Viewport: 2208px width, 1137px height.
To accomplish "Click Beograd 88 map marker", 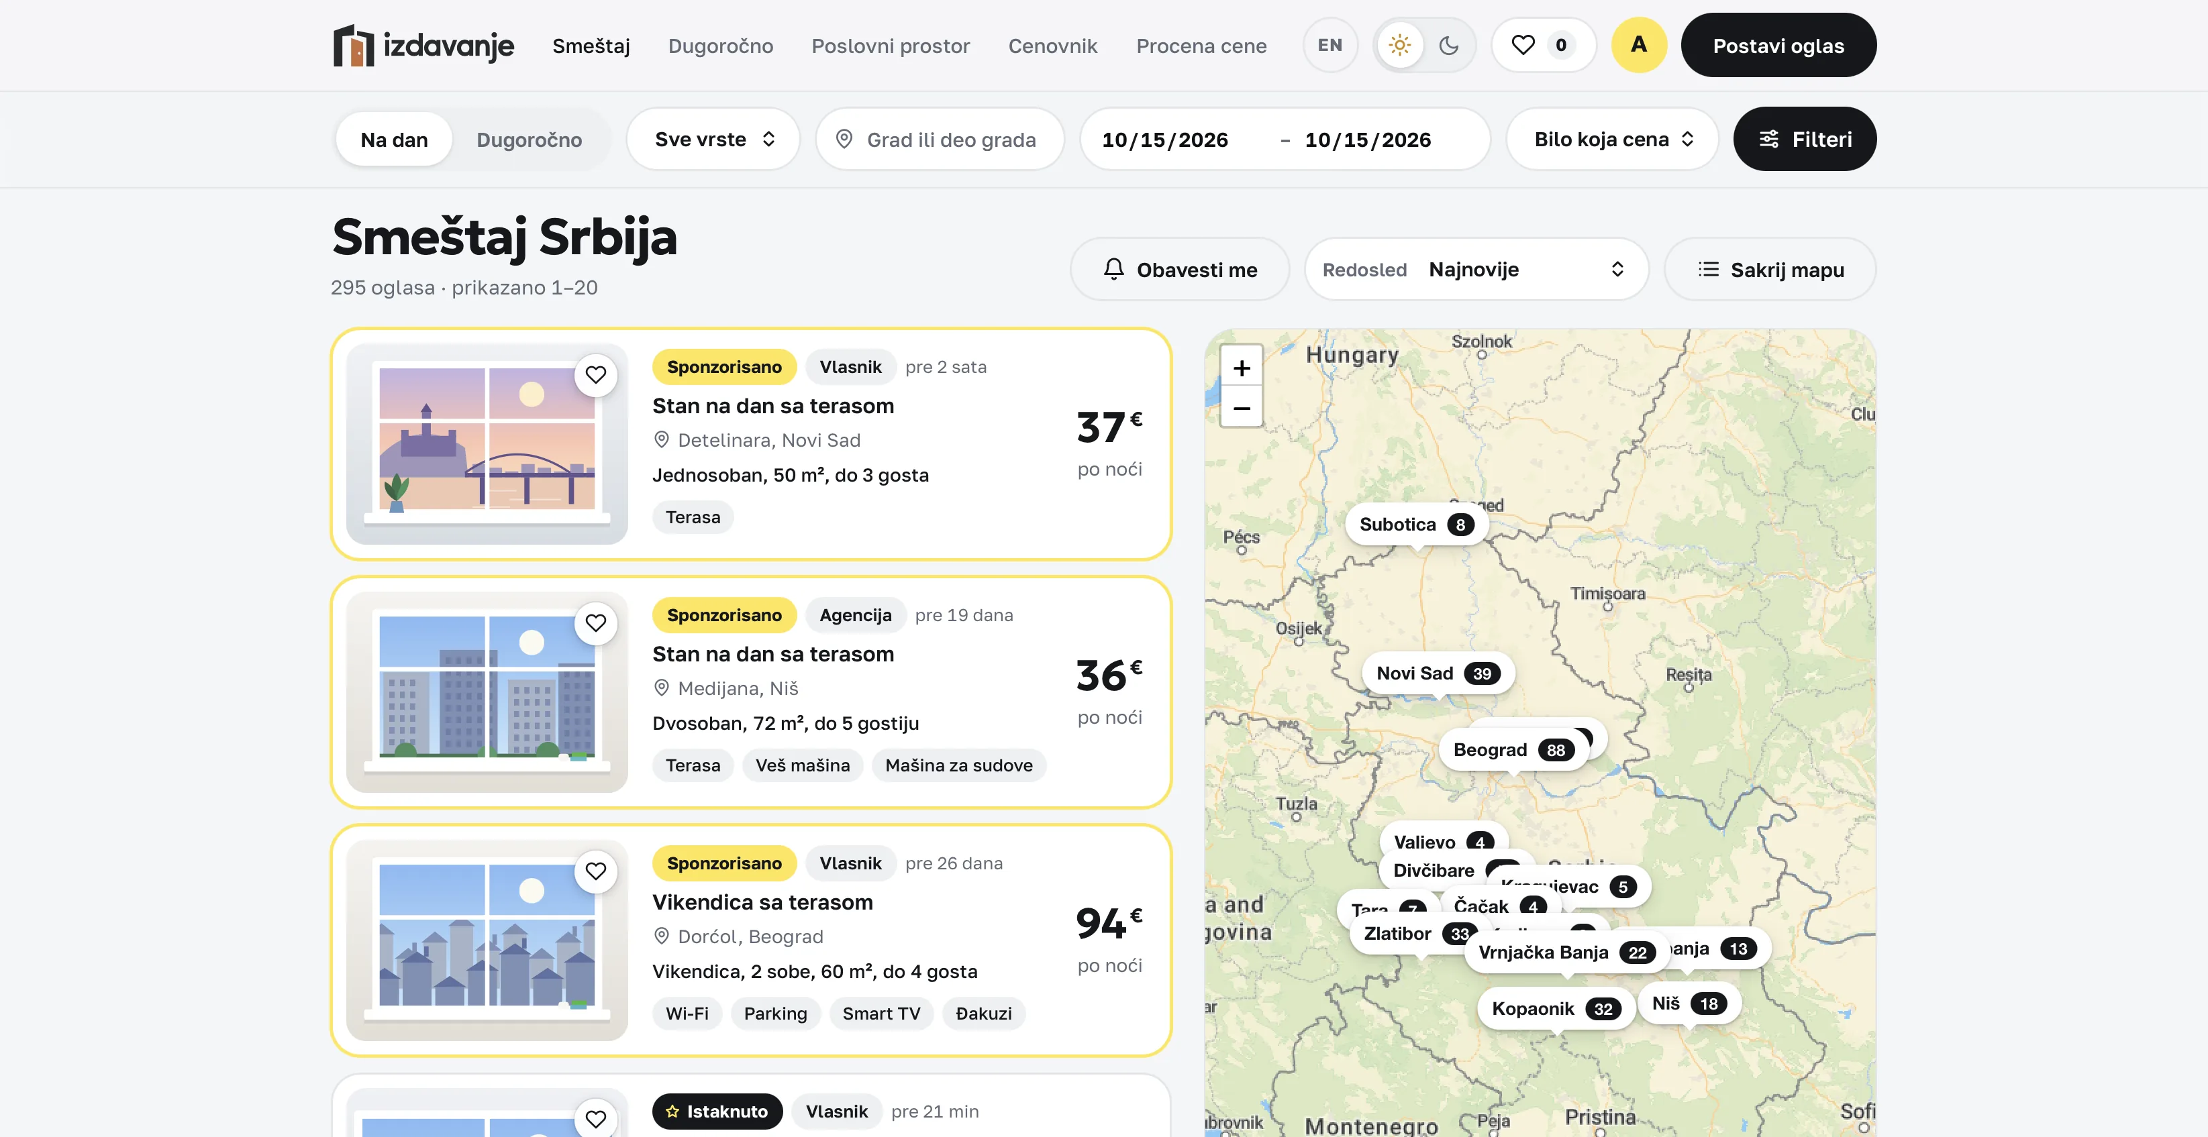I will (1513, 750).
